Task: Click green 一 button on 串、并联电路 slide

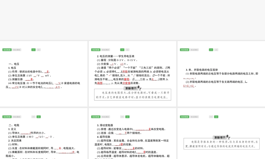Action: pyautogui.click(x=211, y=50)
